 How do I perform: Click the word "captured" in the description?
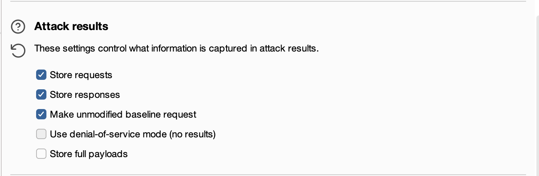pos(227,49)
